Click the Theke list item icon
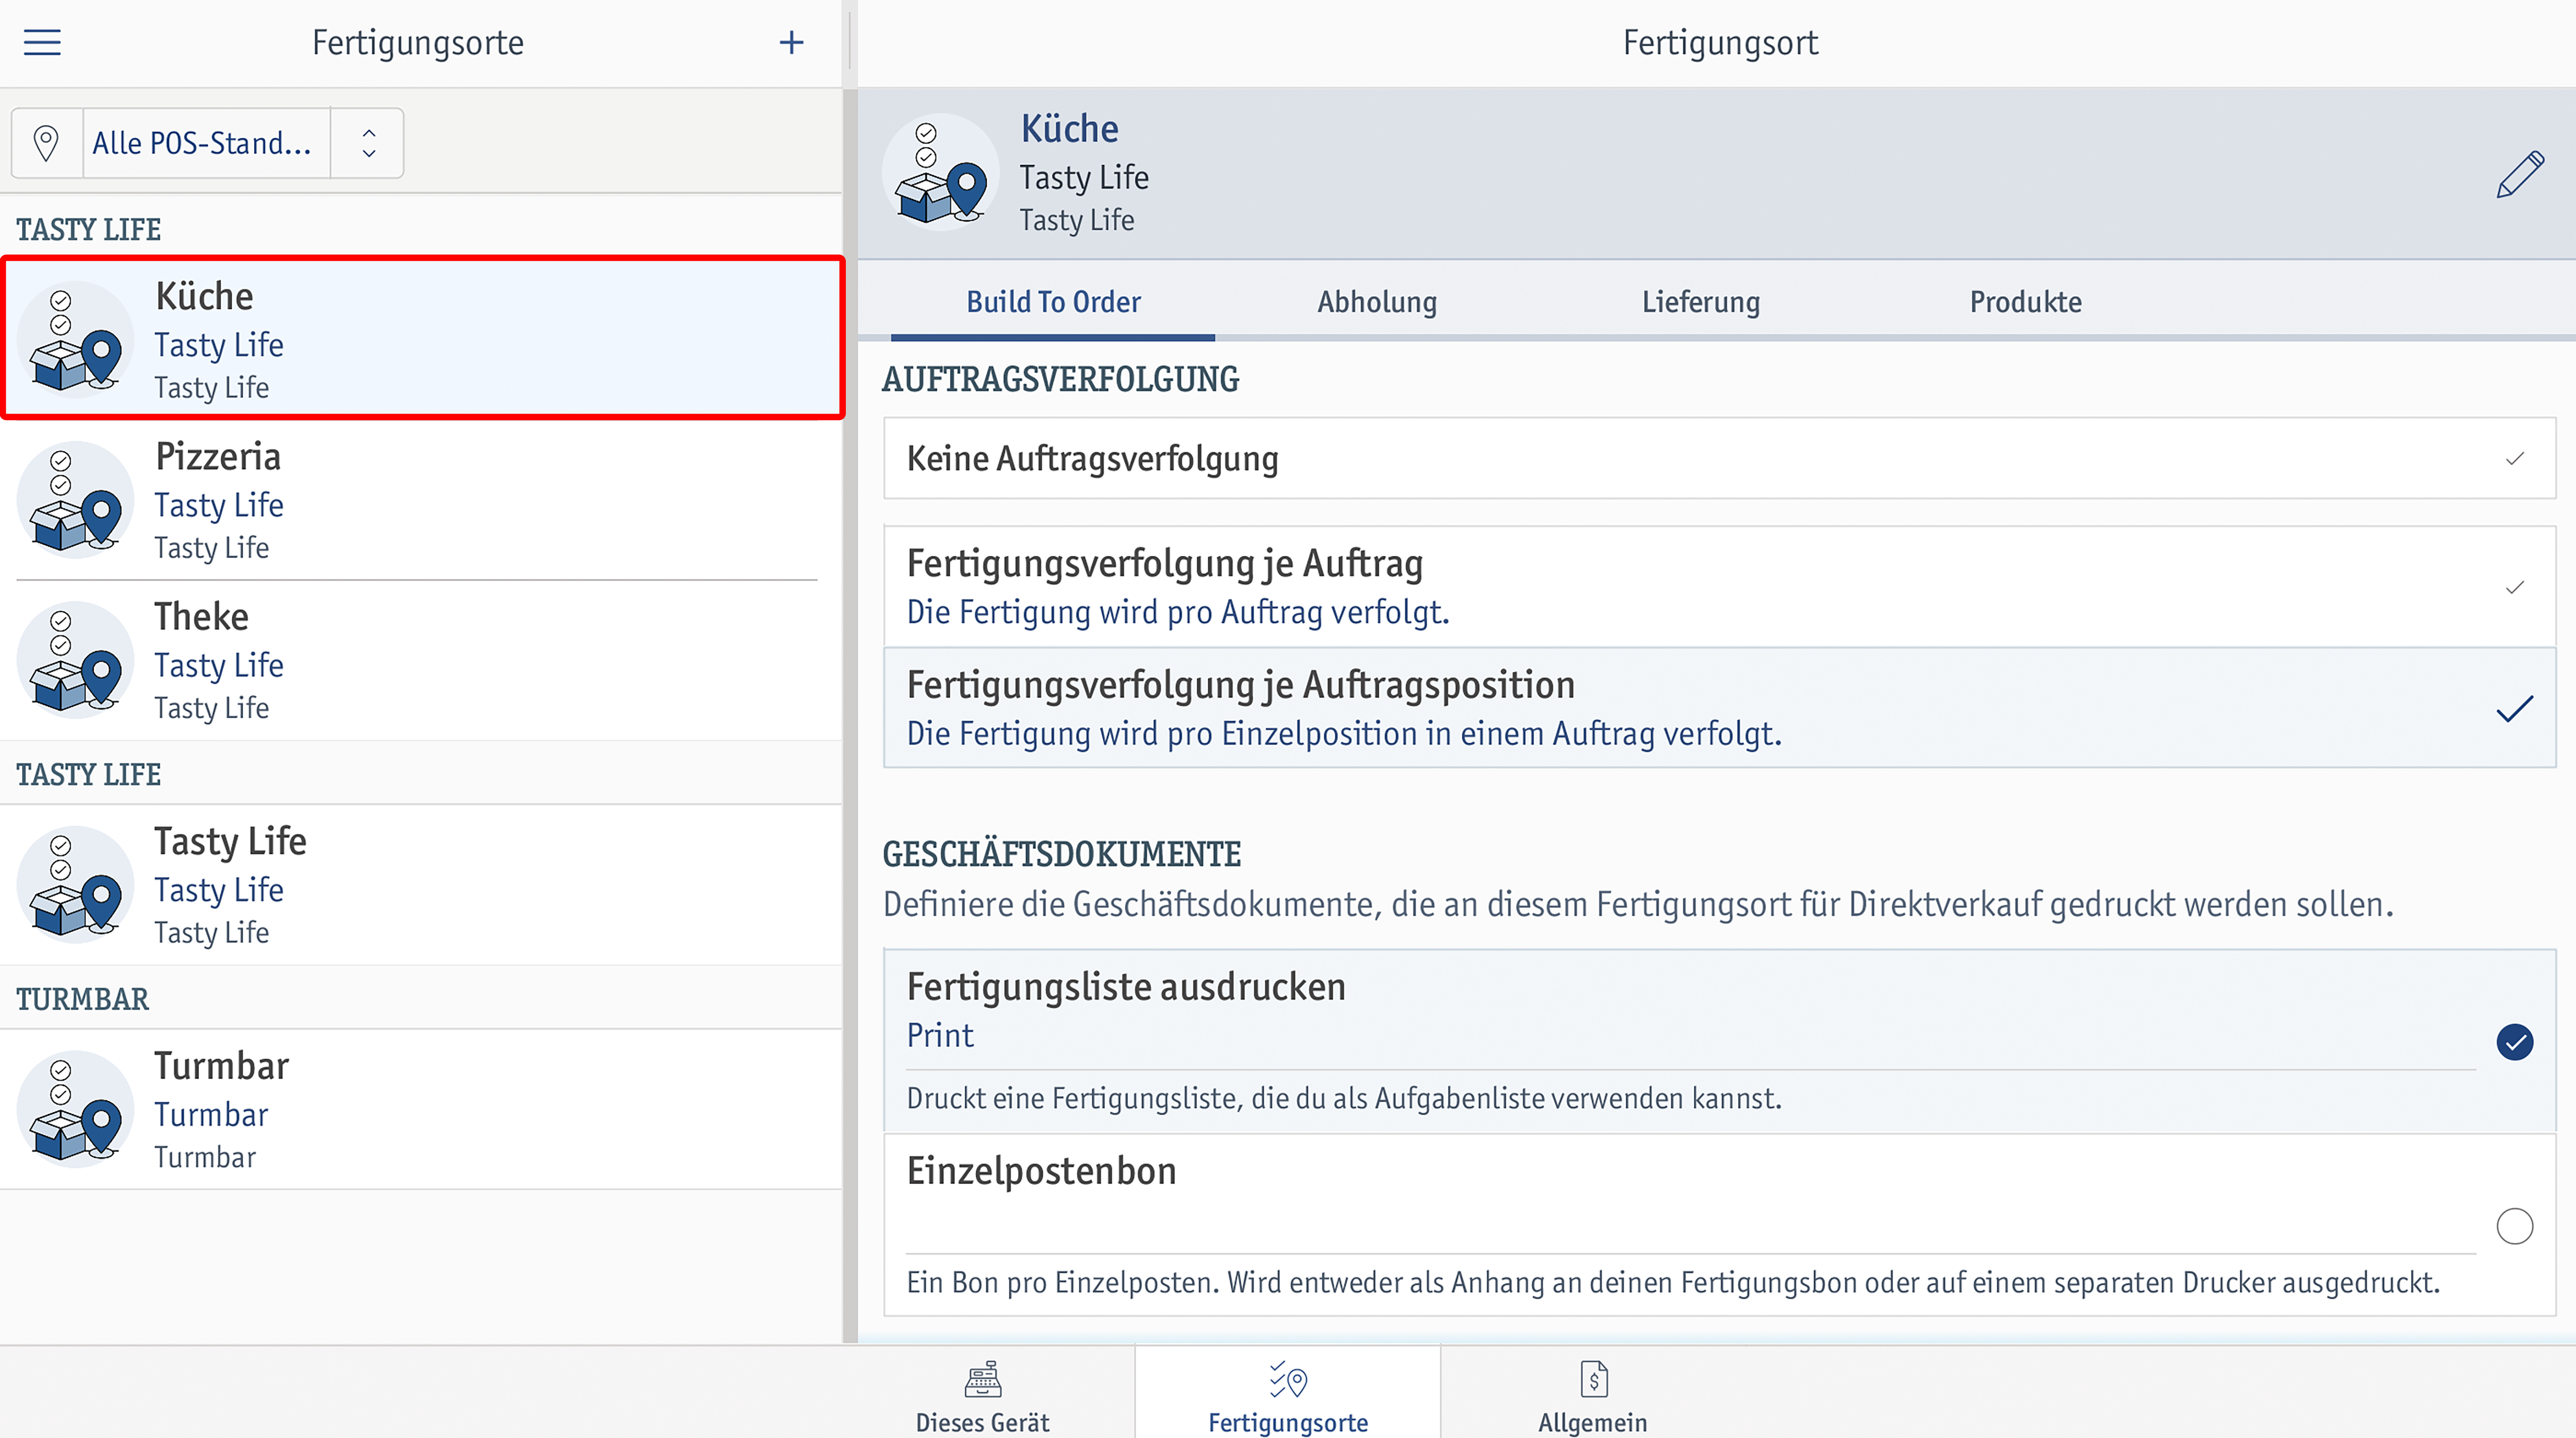Viewport: 2576px width, 1438px height. click(x=76, y=660)
